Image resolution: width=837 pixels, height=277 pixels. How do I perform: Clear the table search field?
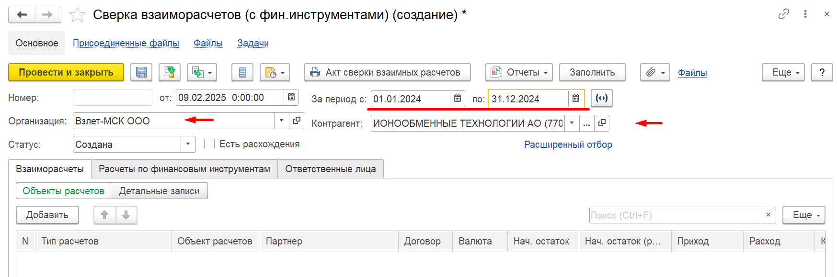click(x=768, y=215)
